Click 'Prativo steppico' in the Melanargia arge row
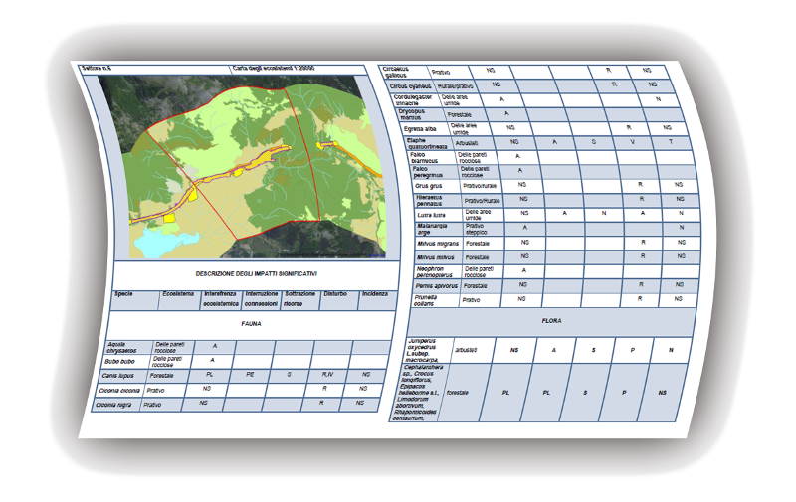The image size is (796, 502). coord(477,229)
